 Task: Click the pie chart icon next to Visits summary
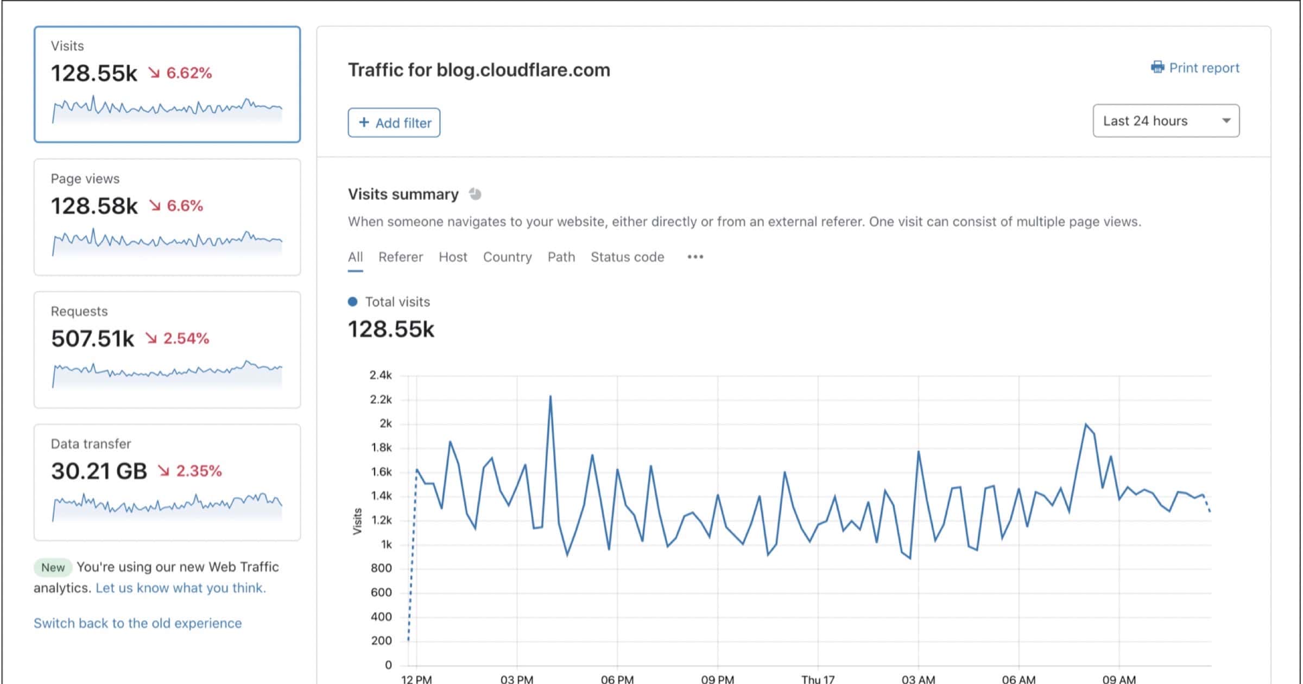pos(475,194)
